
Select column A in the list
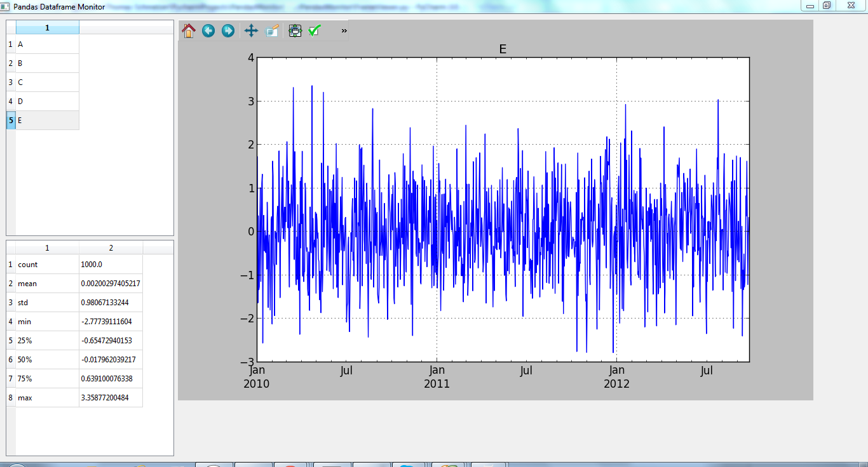coord(48,44)
